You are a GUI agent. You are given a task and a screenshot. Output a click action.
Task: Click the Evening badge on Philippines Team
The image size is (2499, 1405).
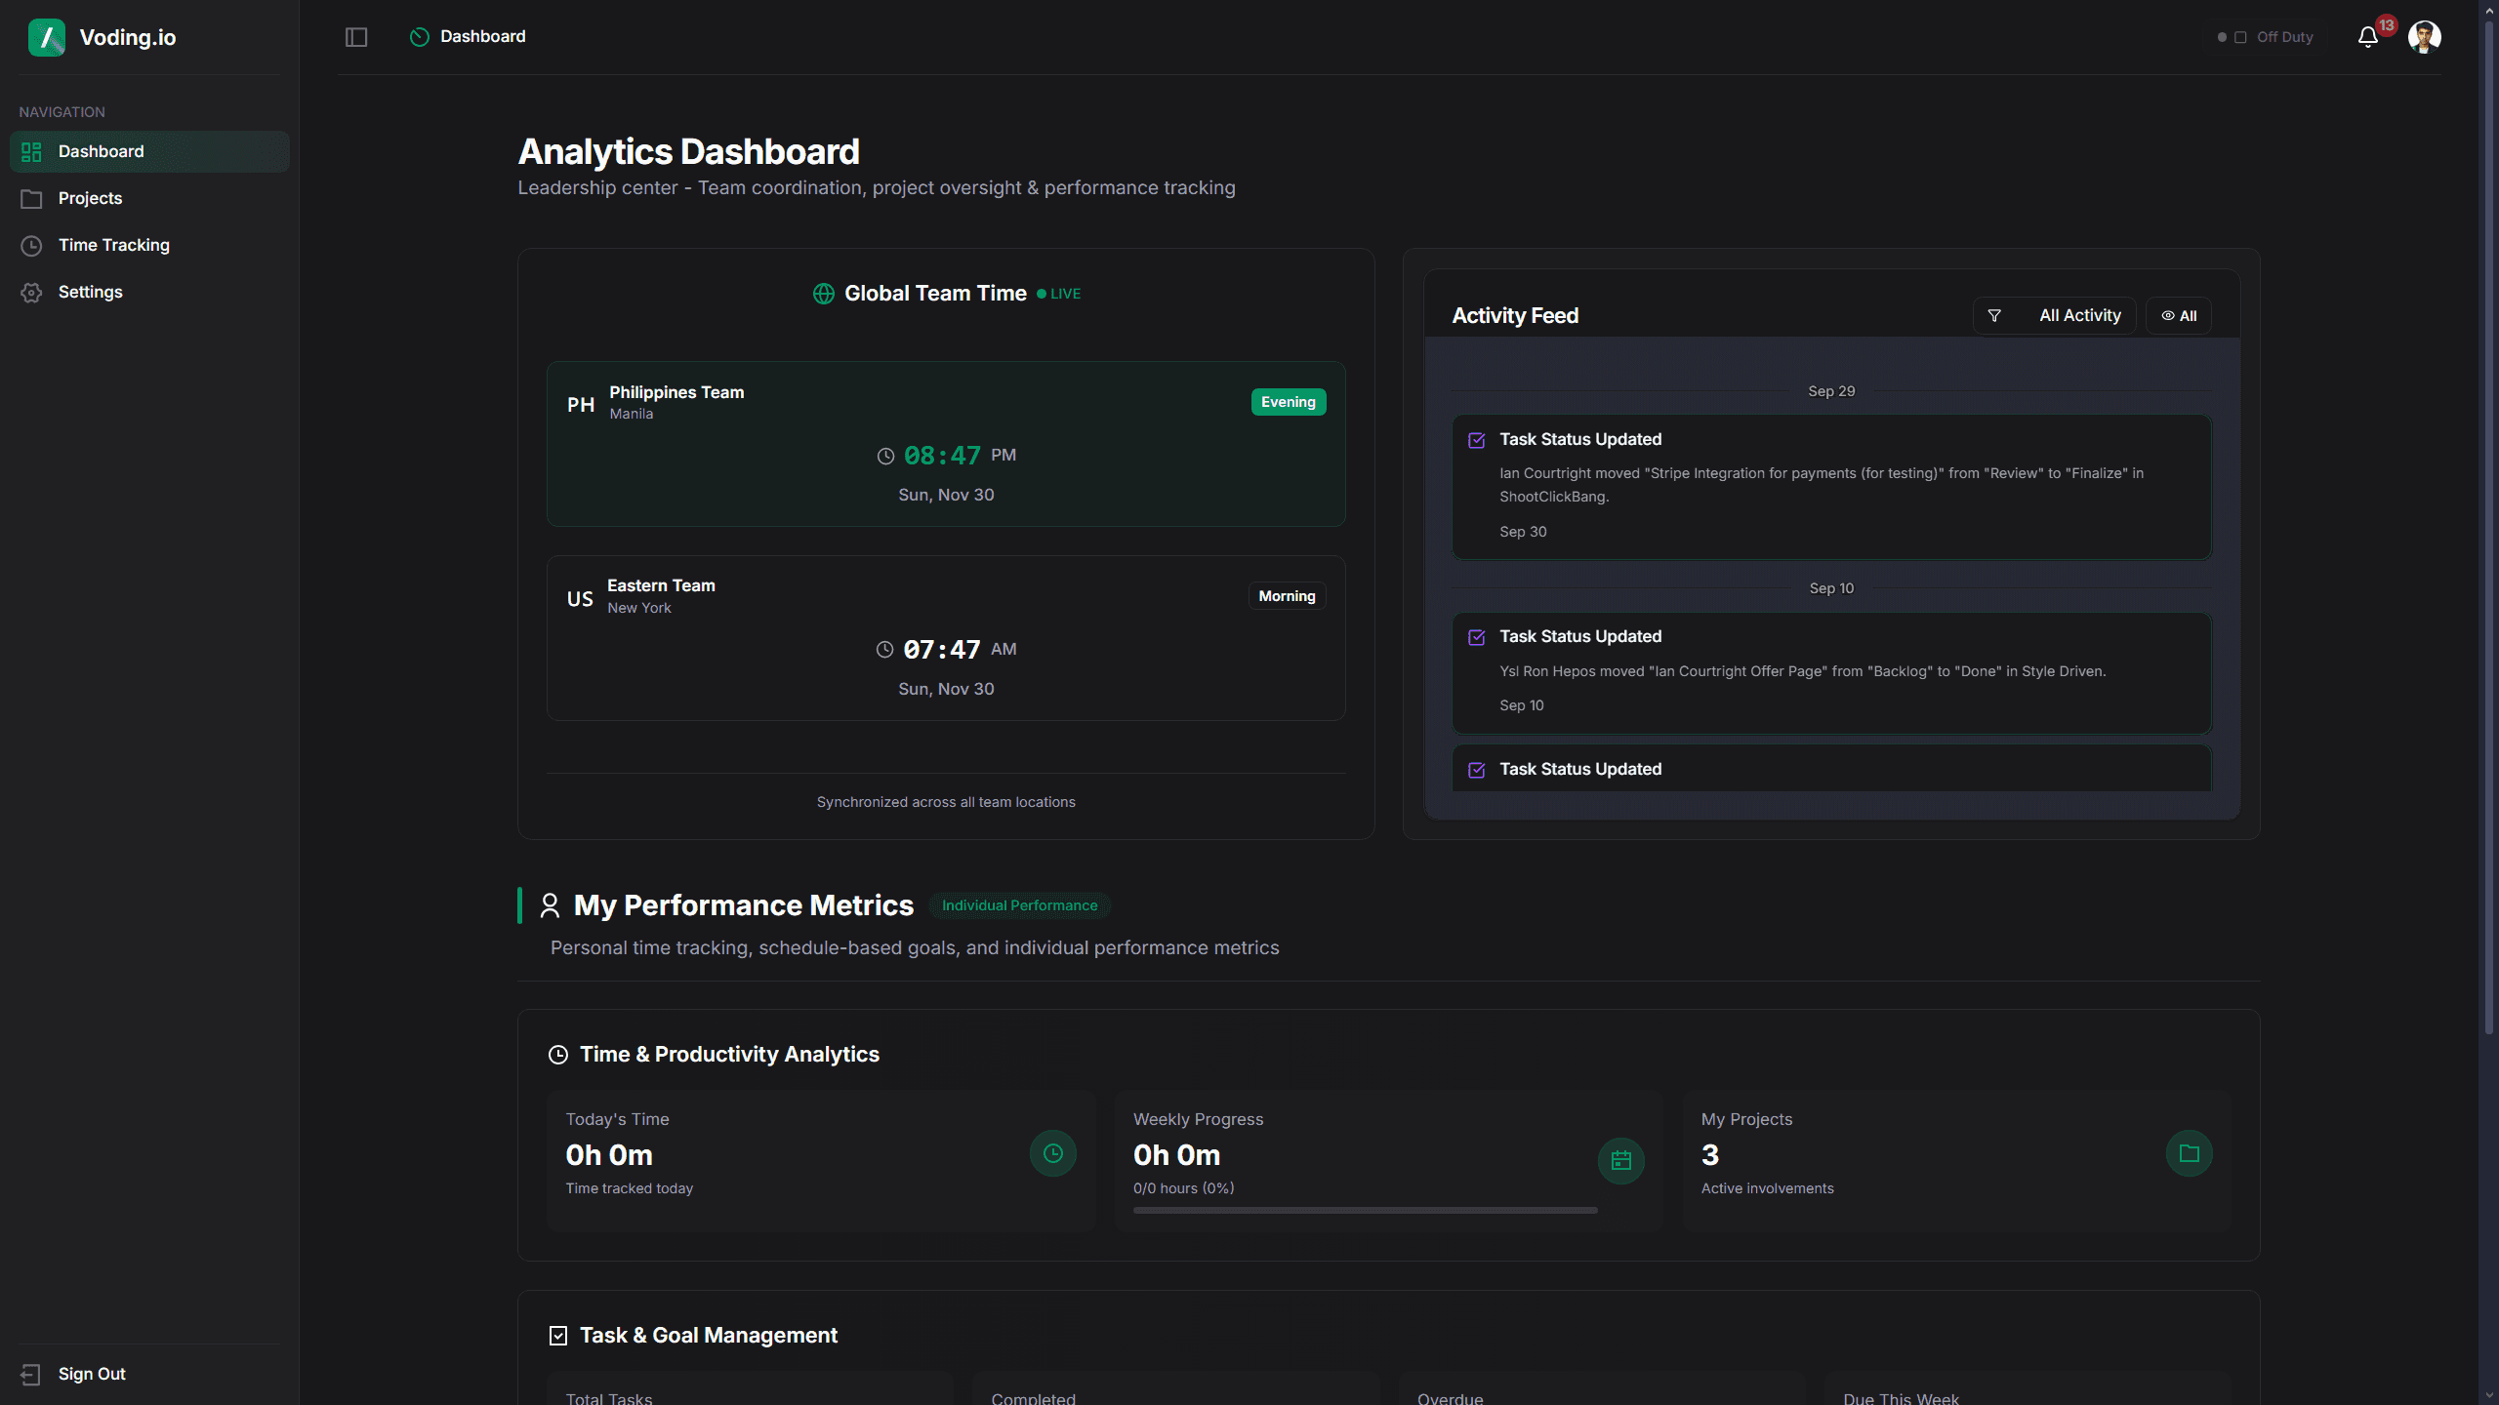1289,402
